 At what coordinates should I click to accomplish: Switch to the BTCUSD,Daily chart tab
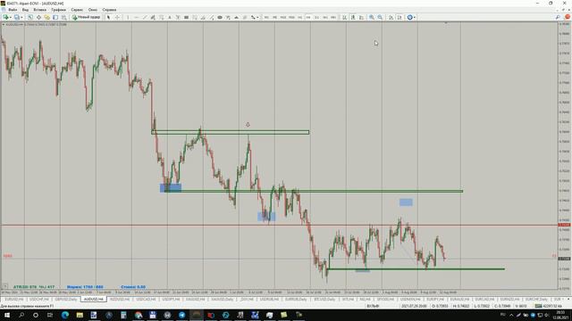(324, 300)
